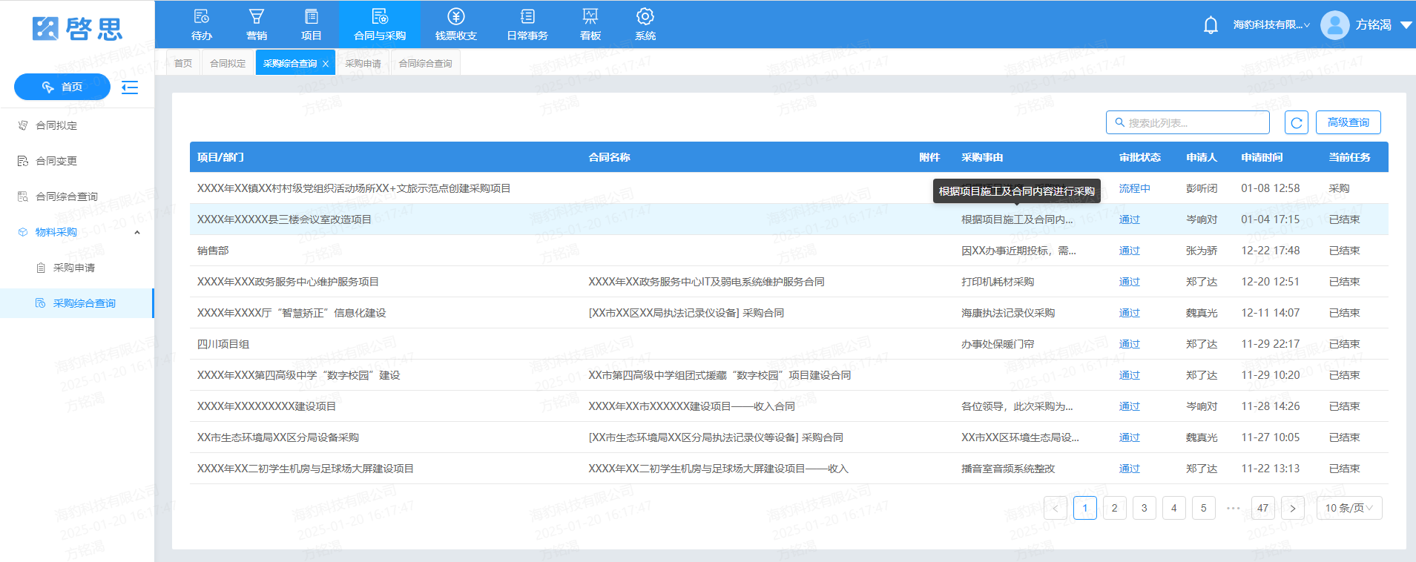The height and width of the screenshot is (562, 1416).
Task: Go to page 3
Action: 1144,508
